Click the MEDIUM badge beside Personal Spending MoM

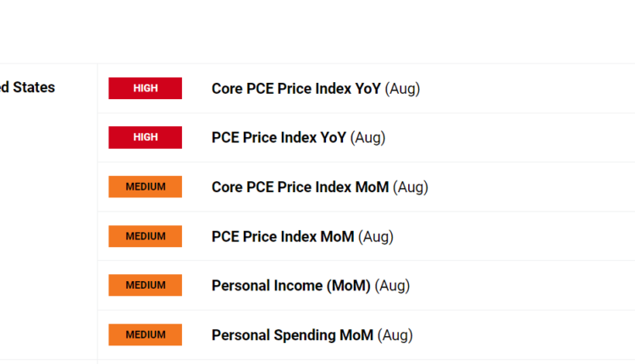[145, 334]
